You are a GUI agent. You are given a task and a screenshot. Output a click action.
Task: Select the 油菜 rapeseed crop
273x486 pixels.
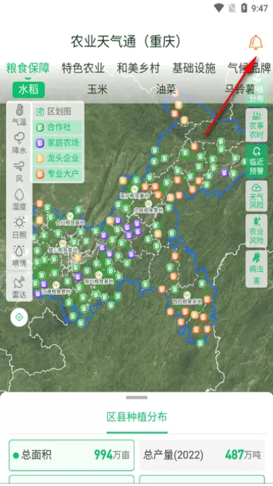(x=166, y=90)
